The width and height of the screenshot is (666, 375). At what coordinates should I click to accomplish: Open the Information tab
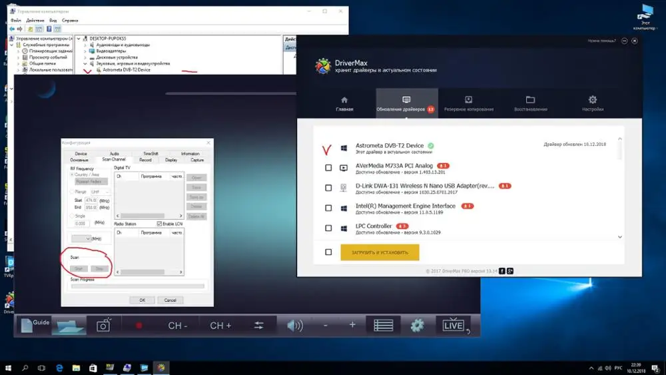pos(190,154)
